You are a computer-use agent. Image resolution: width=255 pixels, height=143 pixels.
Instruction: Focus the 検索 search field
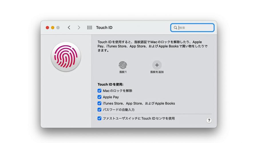coord(192,28)
